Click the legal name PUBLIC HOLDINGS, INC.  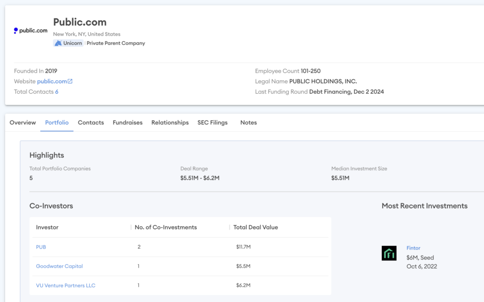[323, 81]
